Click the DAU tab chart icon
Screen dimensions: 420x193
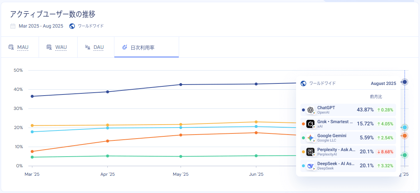point(88,47)
